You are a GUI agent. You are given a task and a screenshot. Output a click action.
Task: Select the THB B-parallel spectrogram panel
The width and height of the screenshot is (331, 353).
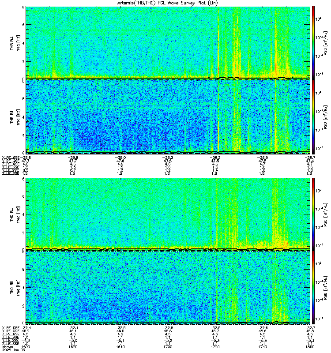click(x=168, y=116)
